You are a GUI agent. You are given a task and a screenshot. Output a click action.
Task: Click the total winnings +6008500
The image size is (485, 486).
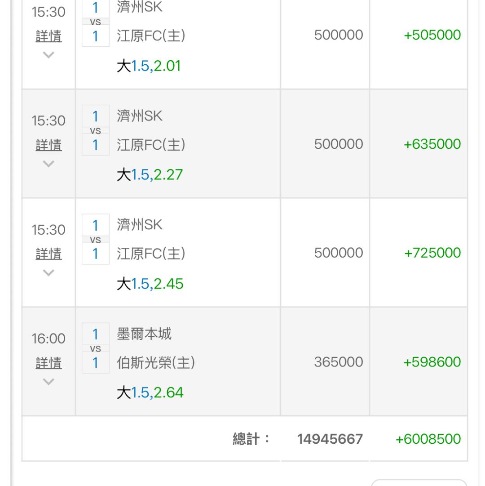point(428,439)
